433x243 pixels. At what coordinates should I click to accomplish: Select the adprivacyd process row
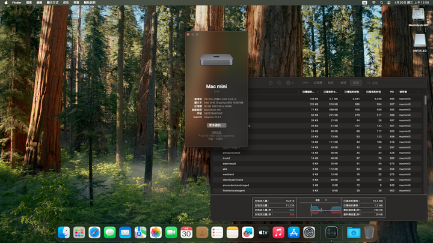point(317,164)
